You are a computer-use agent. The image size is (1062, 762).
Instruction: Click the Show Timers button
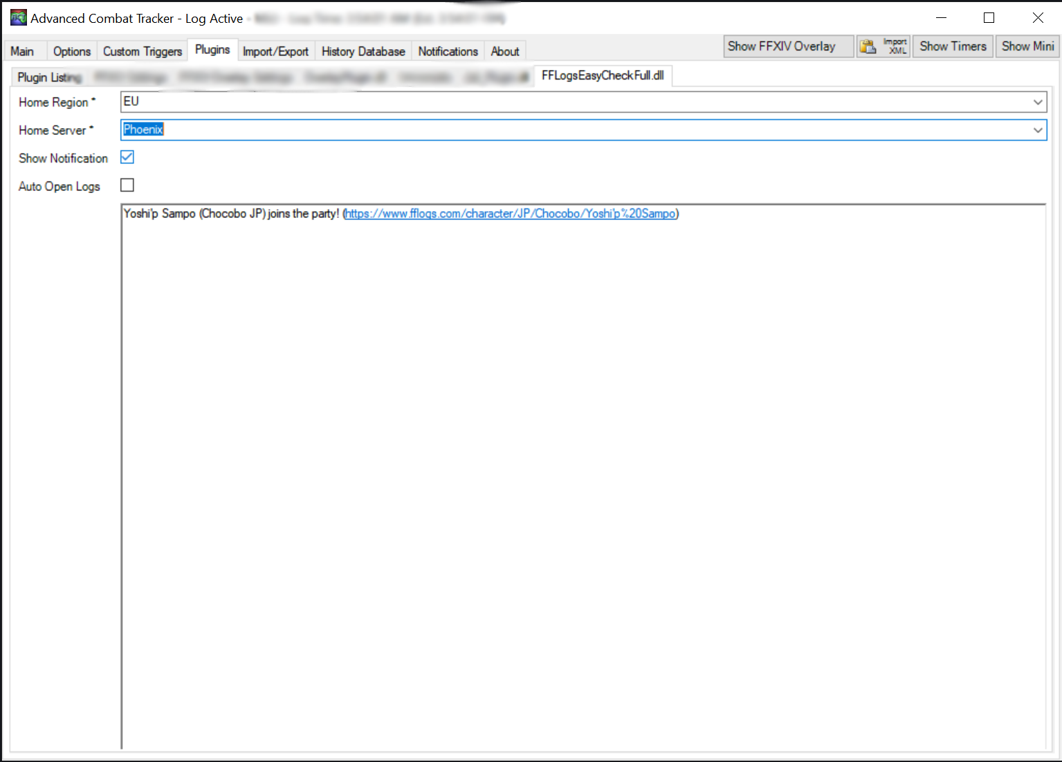[953, 46]
